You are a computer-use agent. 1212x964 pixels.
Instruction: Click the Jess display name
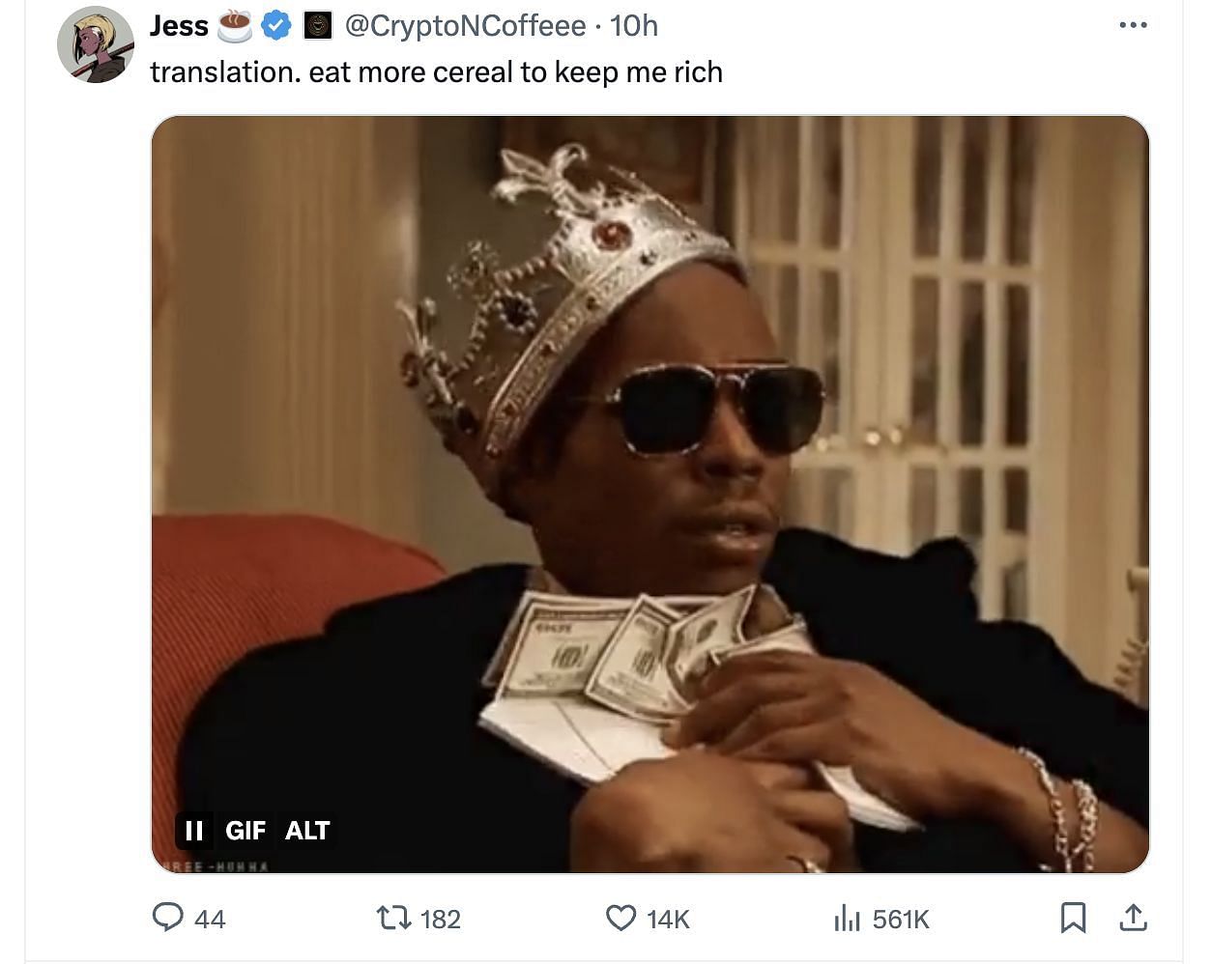tap(179, 26)
